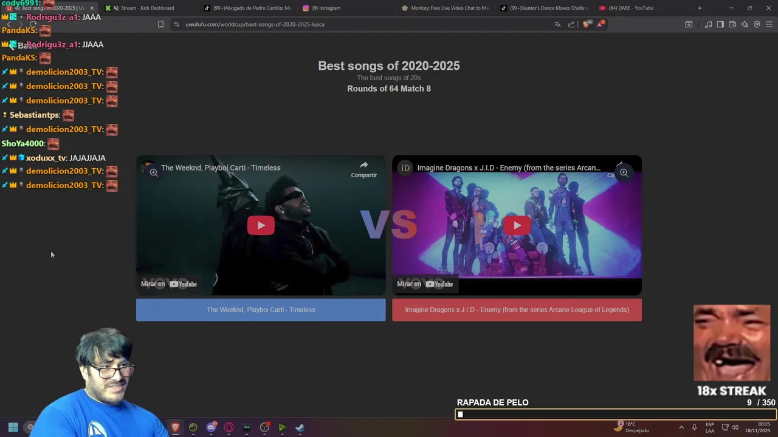The image size is (778, 437).
Task: Click Sebastiantps username in chat
Action: coord(35,115)
